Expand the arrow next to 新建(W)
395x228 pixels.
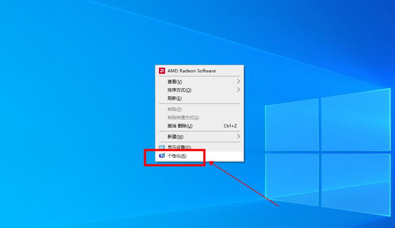[238, 136]
